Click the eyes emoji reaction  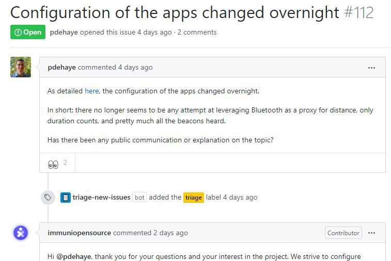53,164
